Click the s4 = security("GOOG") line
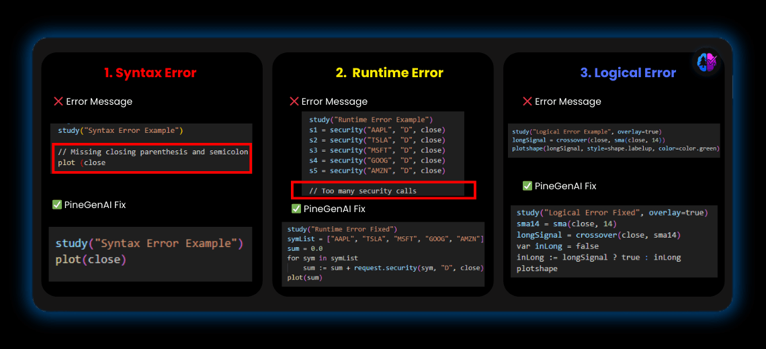The height and width of the screenshot is (349, 766). pyautogui.click(x=377, y=160)
